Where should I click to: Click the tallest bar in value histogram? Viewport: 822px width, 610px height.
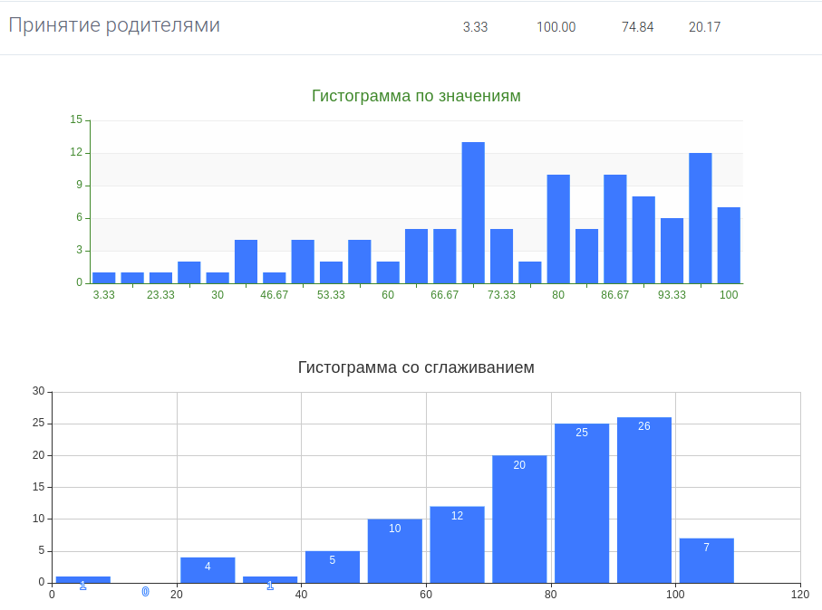pos(473,213)
